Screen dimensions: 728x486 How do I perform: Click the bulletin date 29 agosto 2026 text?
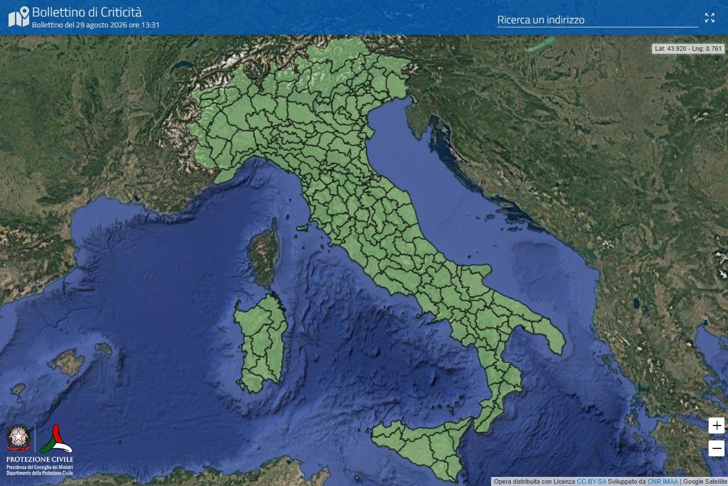95,25
